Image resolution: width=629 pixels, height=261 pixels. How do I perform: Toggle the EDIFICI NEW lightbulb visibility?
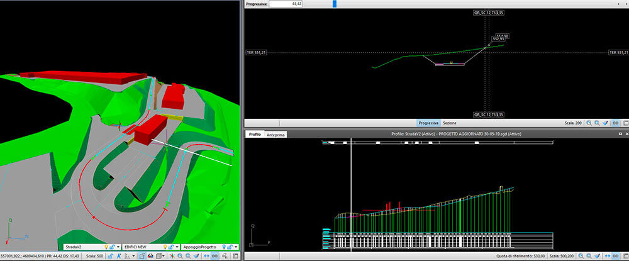(166, 247)
